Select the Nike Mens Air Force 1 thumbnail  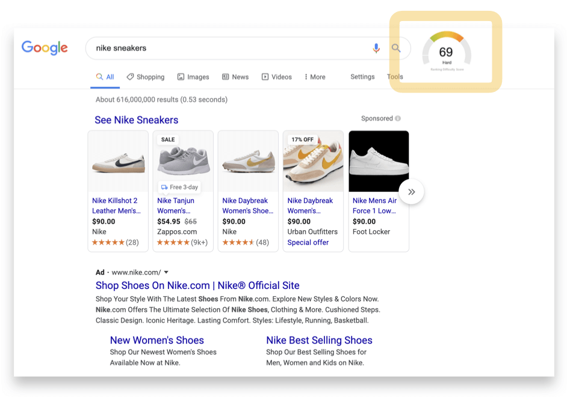click(379, 161)
